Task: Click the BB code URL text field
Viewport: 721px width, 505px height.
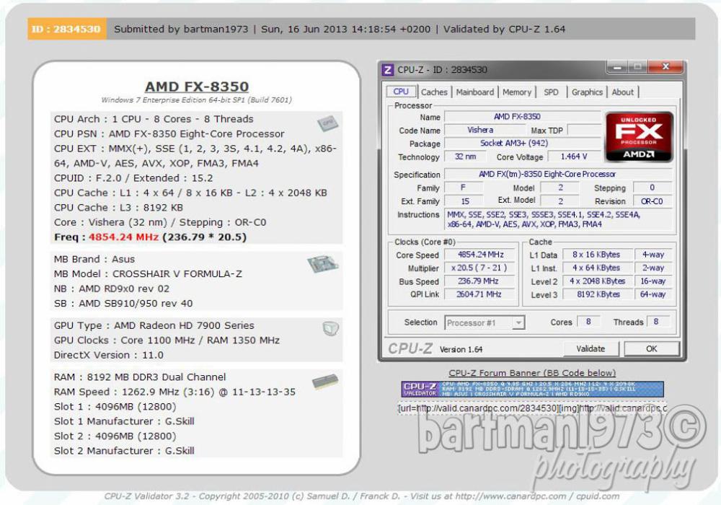Action: pyautogui.click(x=533, y=408)
